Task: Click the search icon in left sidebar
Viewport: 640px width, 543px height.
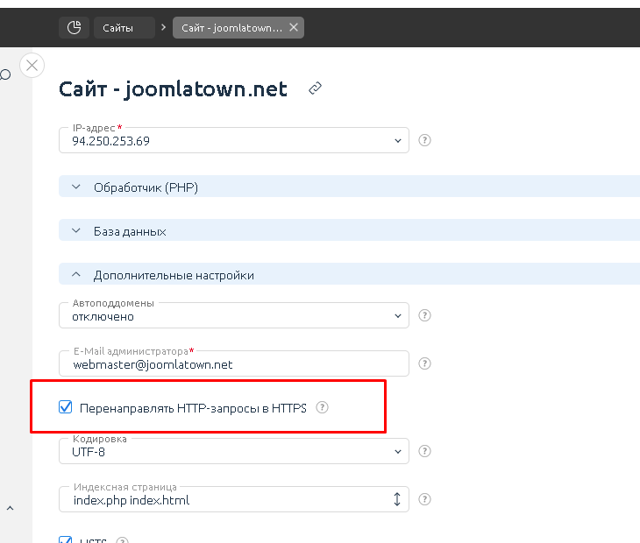Action: point(5,74)
